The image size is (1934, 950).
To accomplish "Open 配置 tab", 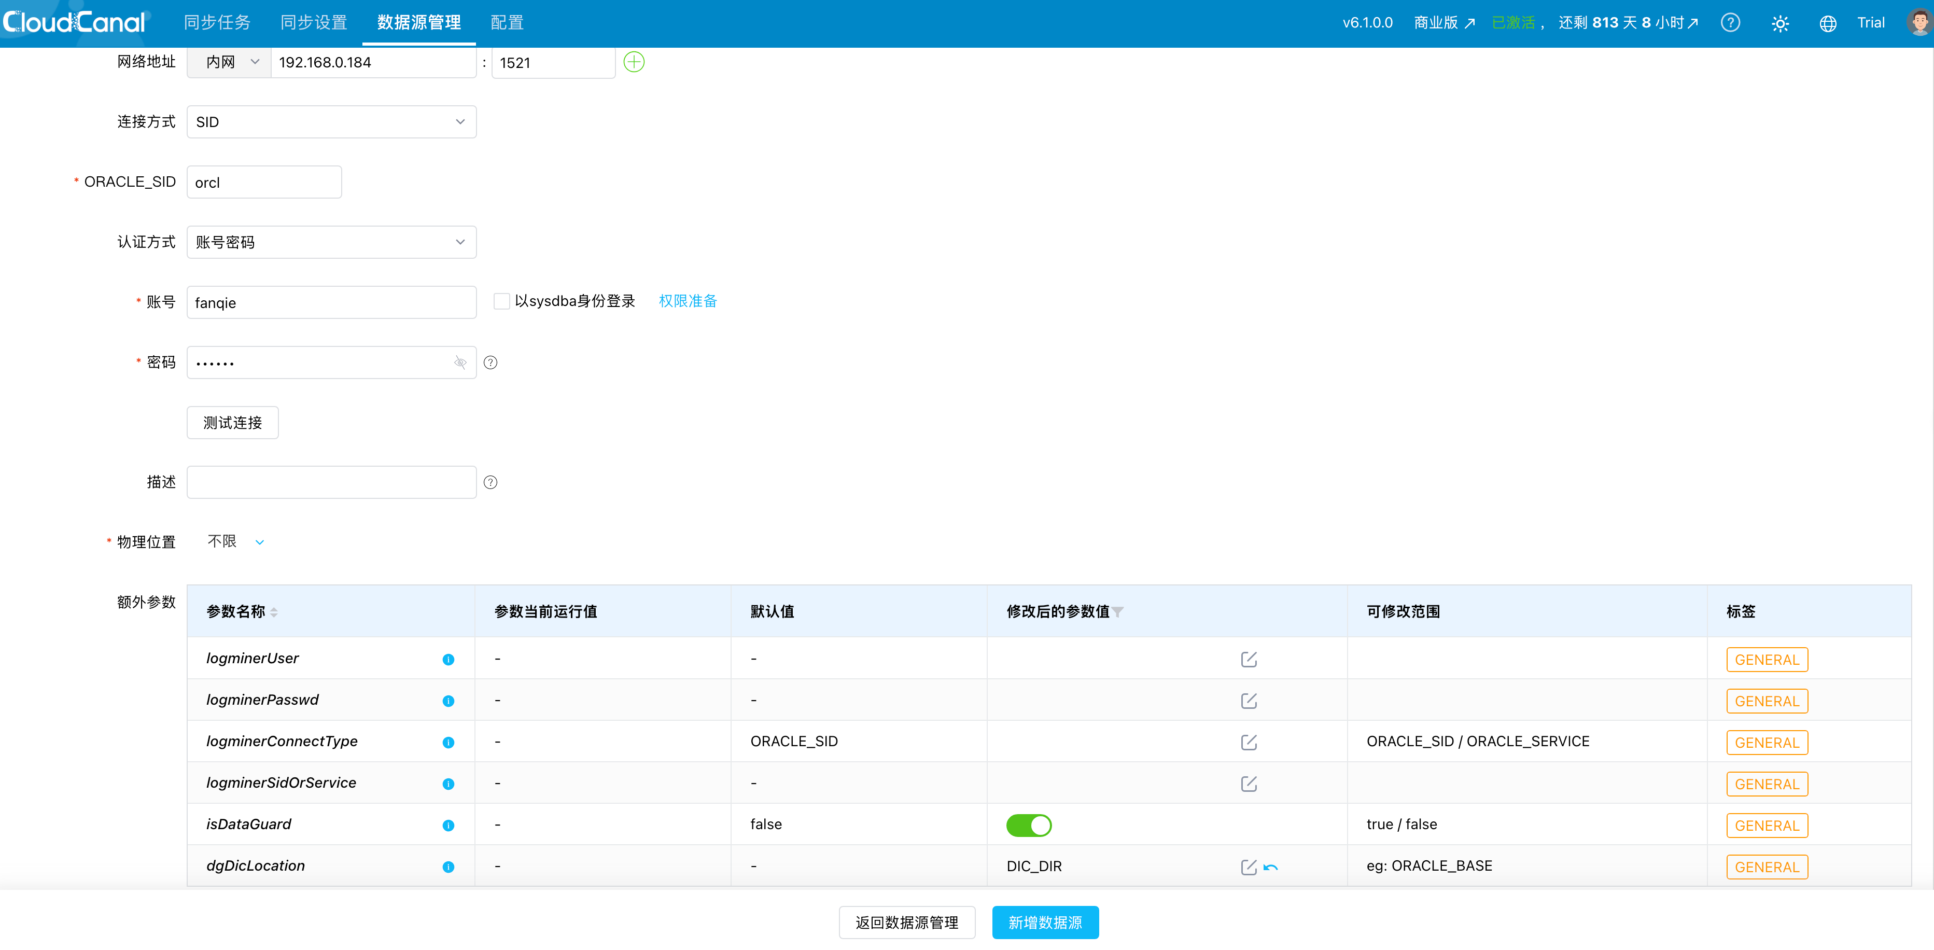I will pyautogui.click(x=507, y=22).
